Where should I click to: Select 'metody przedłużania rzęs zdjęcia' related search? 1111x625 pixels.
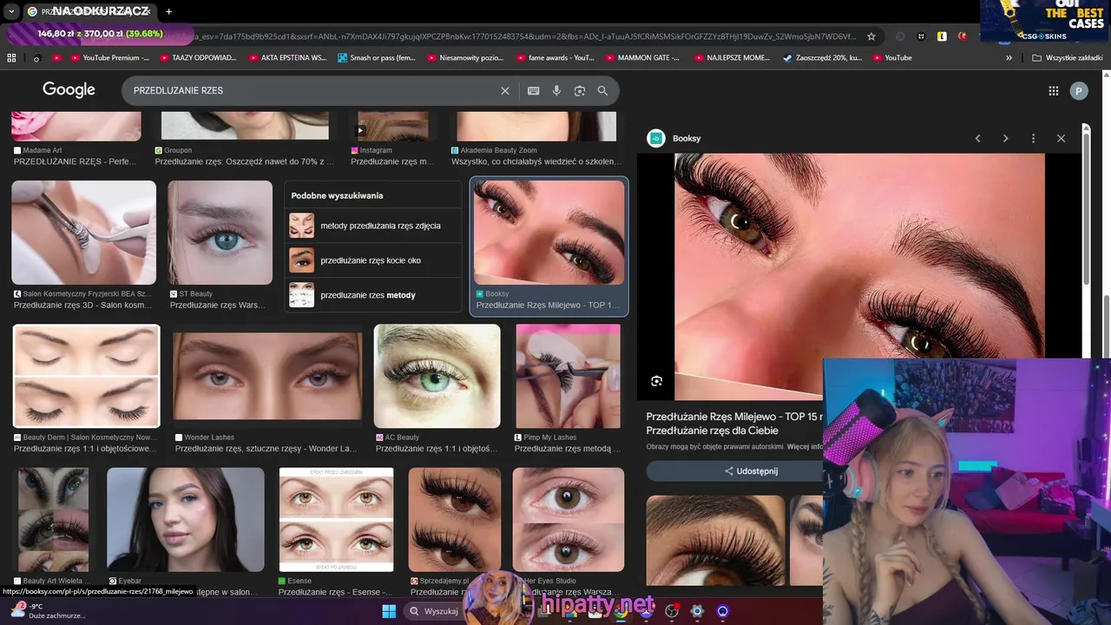pos(373,226)
